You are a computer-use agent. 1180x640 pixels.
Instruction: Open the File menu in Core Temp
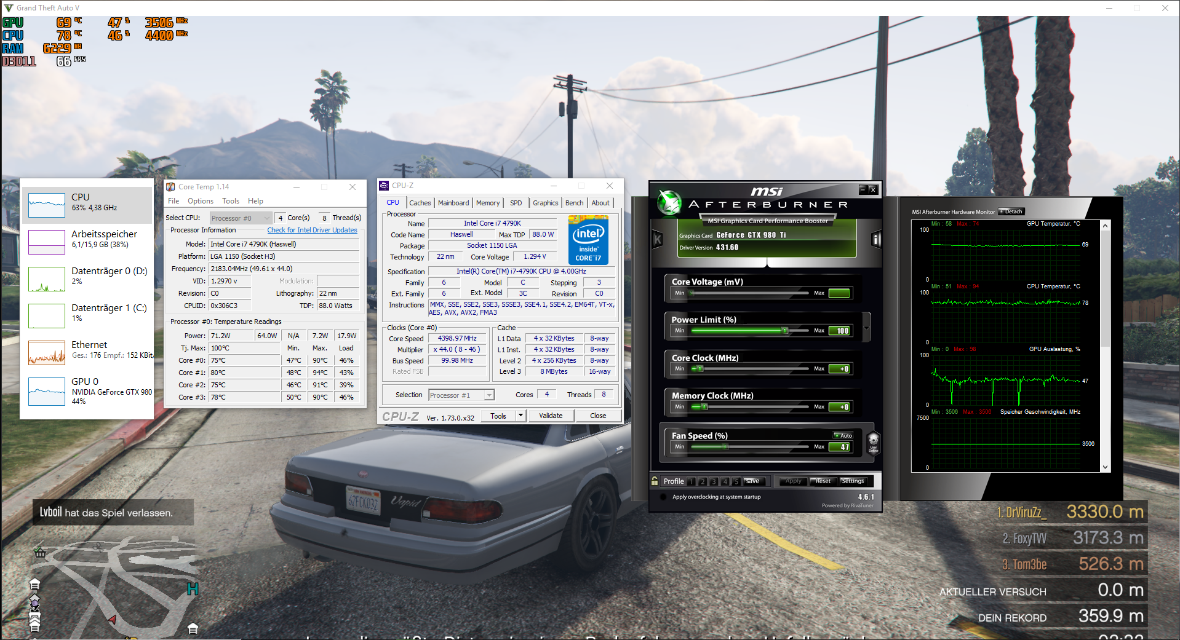click(x=173, y=201)
